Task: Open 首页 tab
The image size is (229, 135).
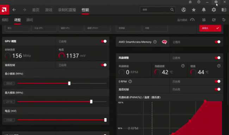Action: 36,10
